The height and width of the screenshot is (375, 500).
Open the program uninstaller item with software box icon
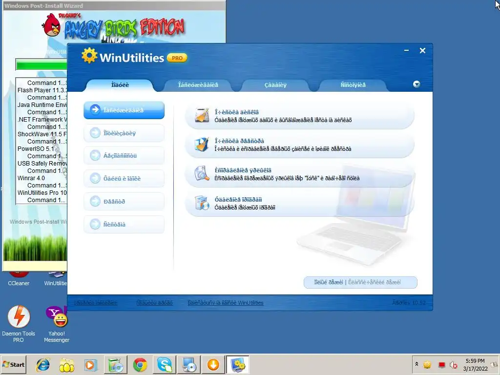tap(299, 204)
